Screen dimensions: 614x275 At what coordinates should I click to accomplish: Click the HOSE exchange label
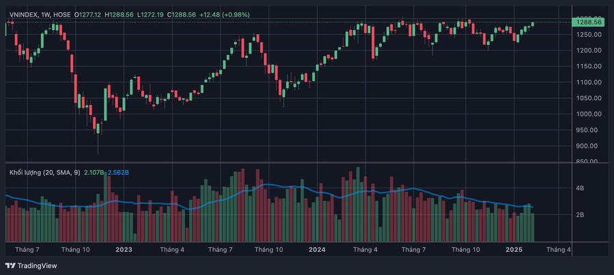[61, 14]
